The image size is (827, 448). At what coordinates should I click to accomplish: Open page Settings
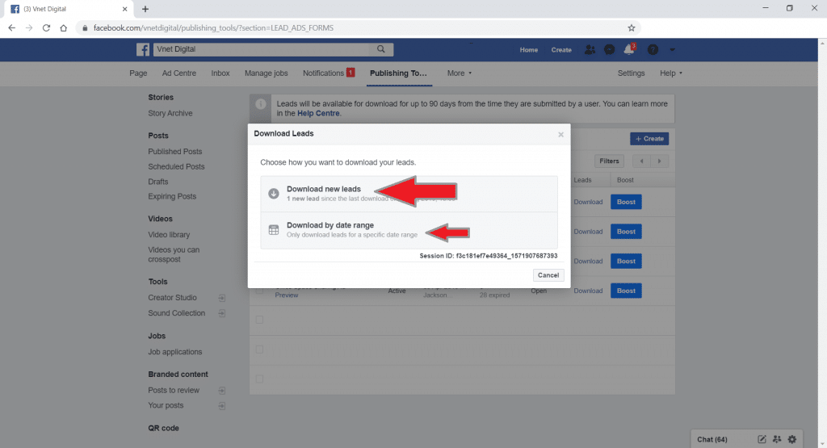point(631,73)
